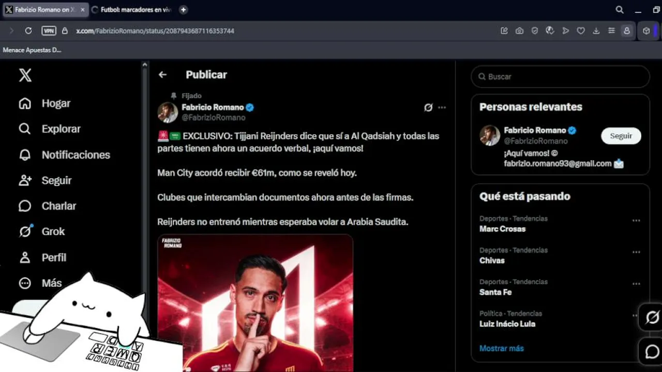Open the three-dot menu on the post

442,107
